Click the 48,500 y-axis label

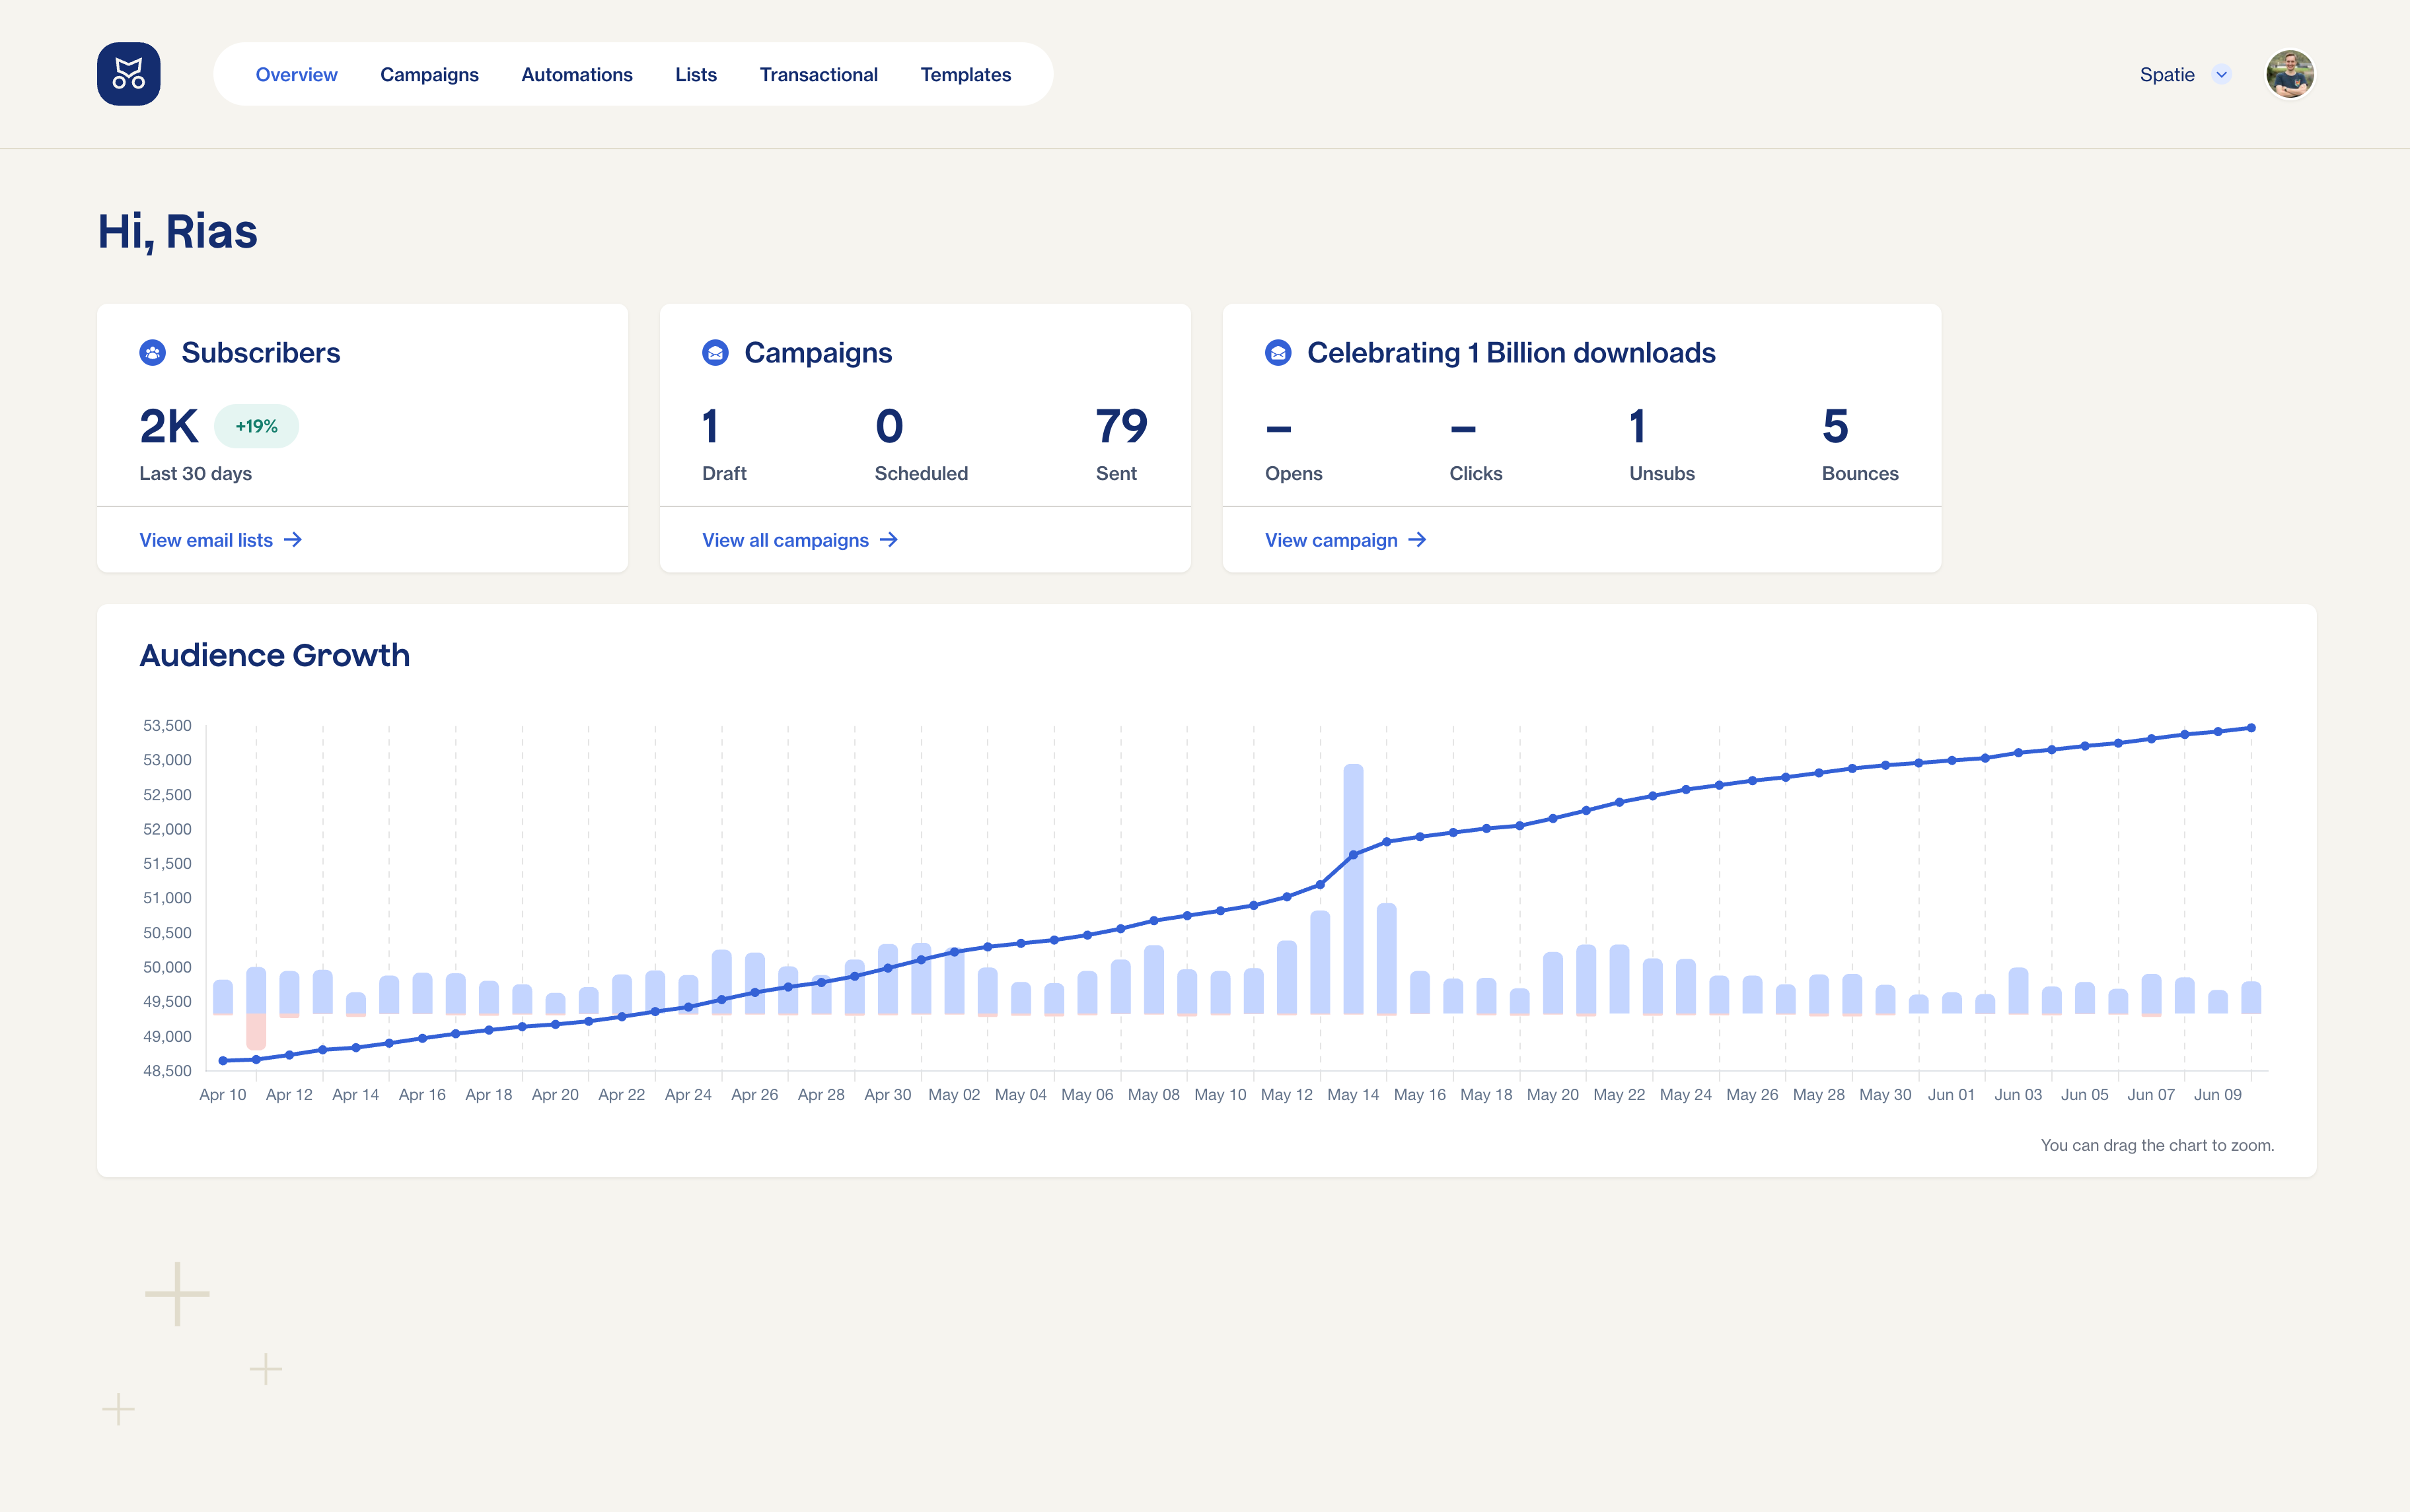167,1071
